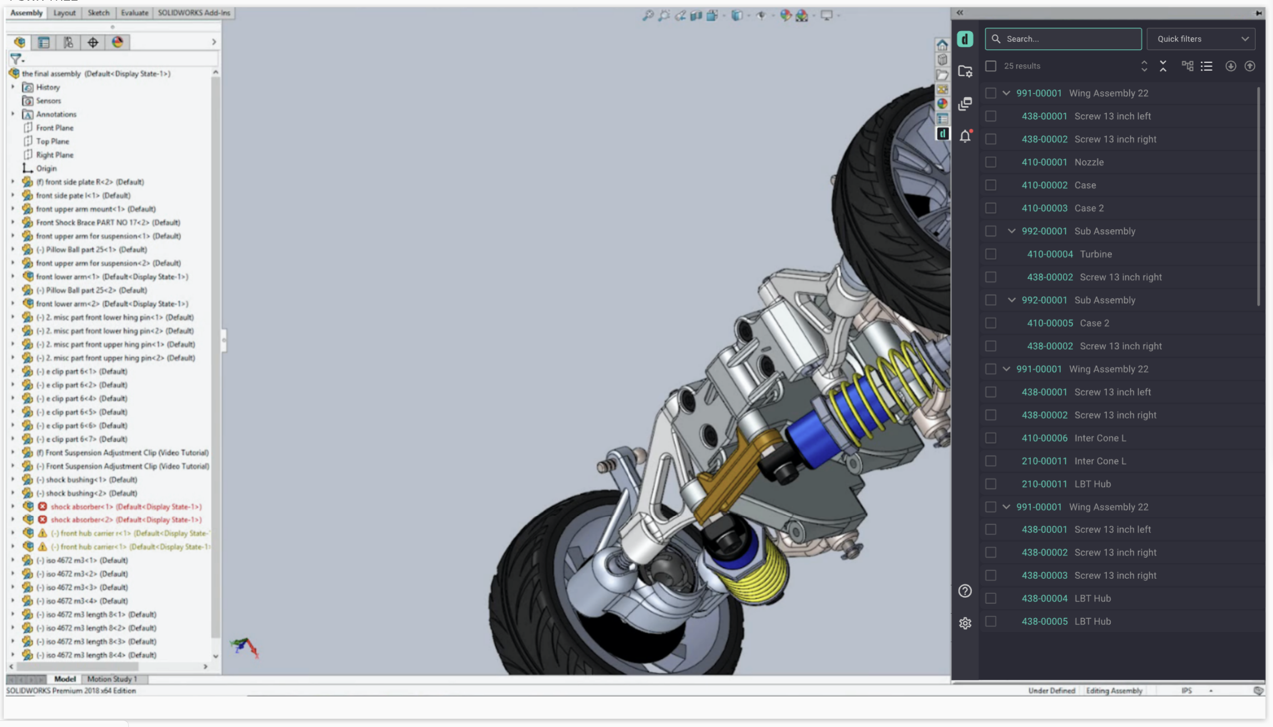Click the download arrow circle icon
Viewport: 1273px width, 727px height.
(x=1231, y=66)
